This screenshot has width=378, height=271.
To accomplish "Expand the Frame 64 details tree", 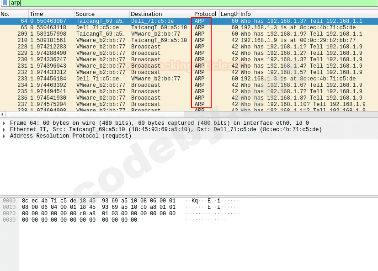I will pyautogui.click(x=4, y=123).
